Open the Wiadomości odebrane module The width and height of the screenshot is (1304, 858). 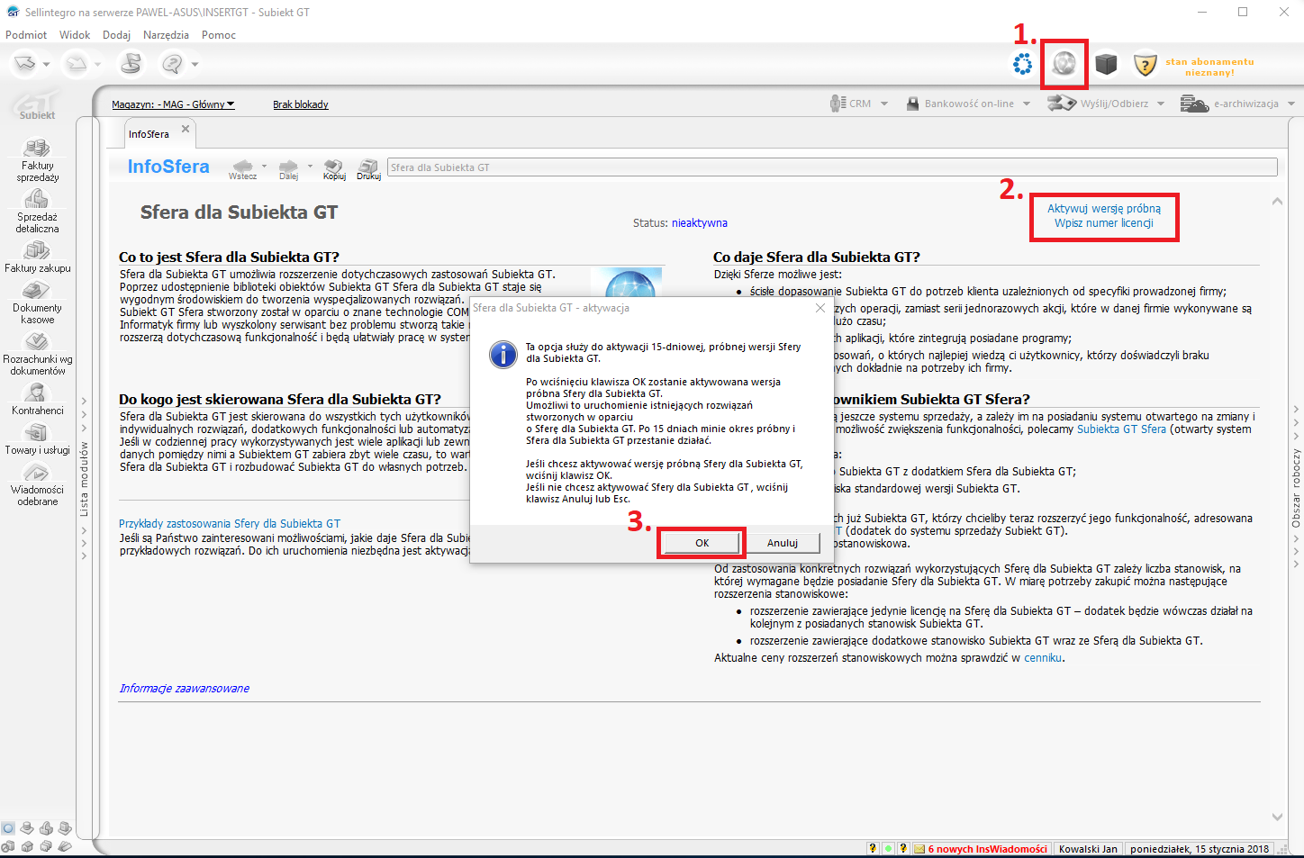click(x=37, y=484)
